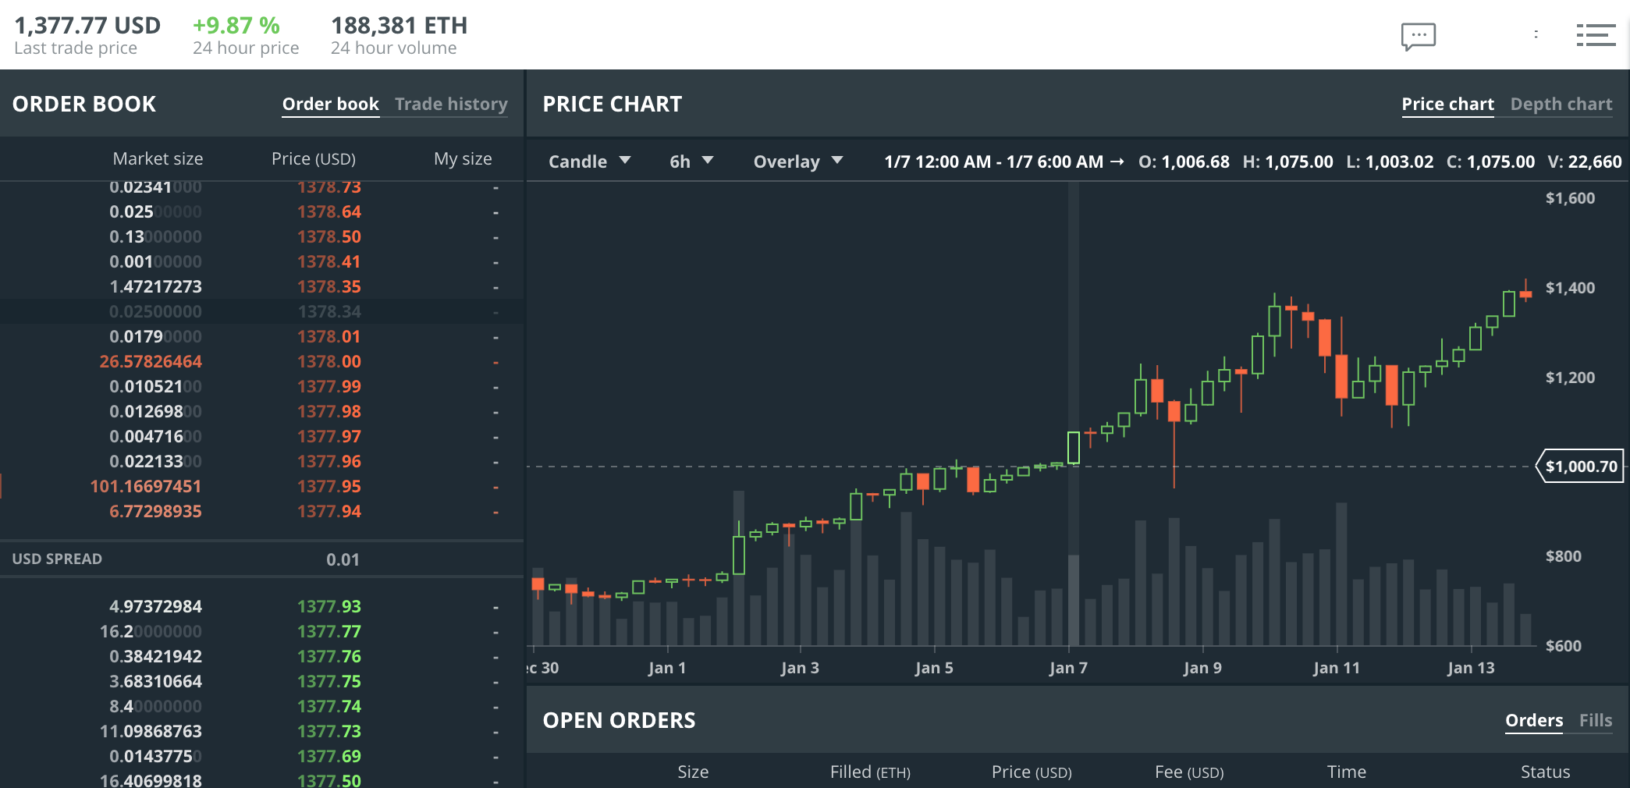This screenshot has height=788, width=1630.
Task: Click the Status column header in Open Orders
Action: 1545,772
